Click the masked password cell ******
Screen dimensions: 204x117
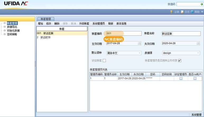click(153, 78)
